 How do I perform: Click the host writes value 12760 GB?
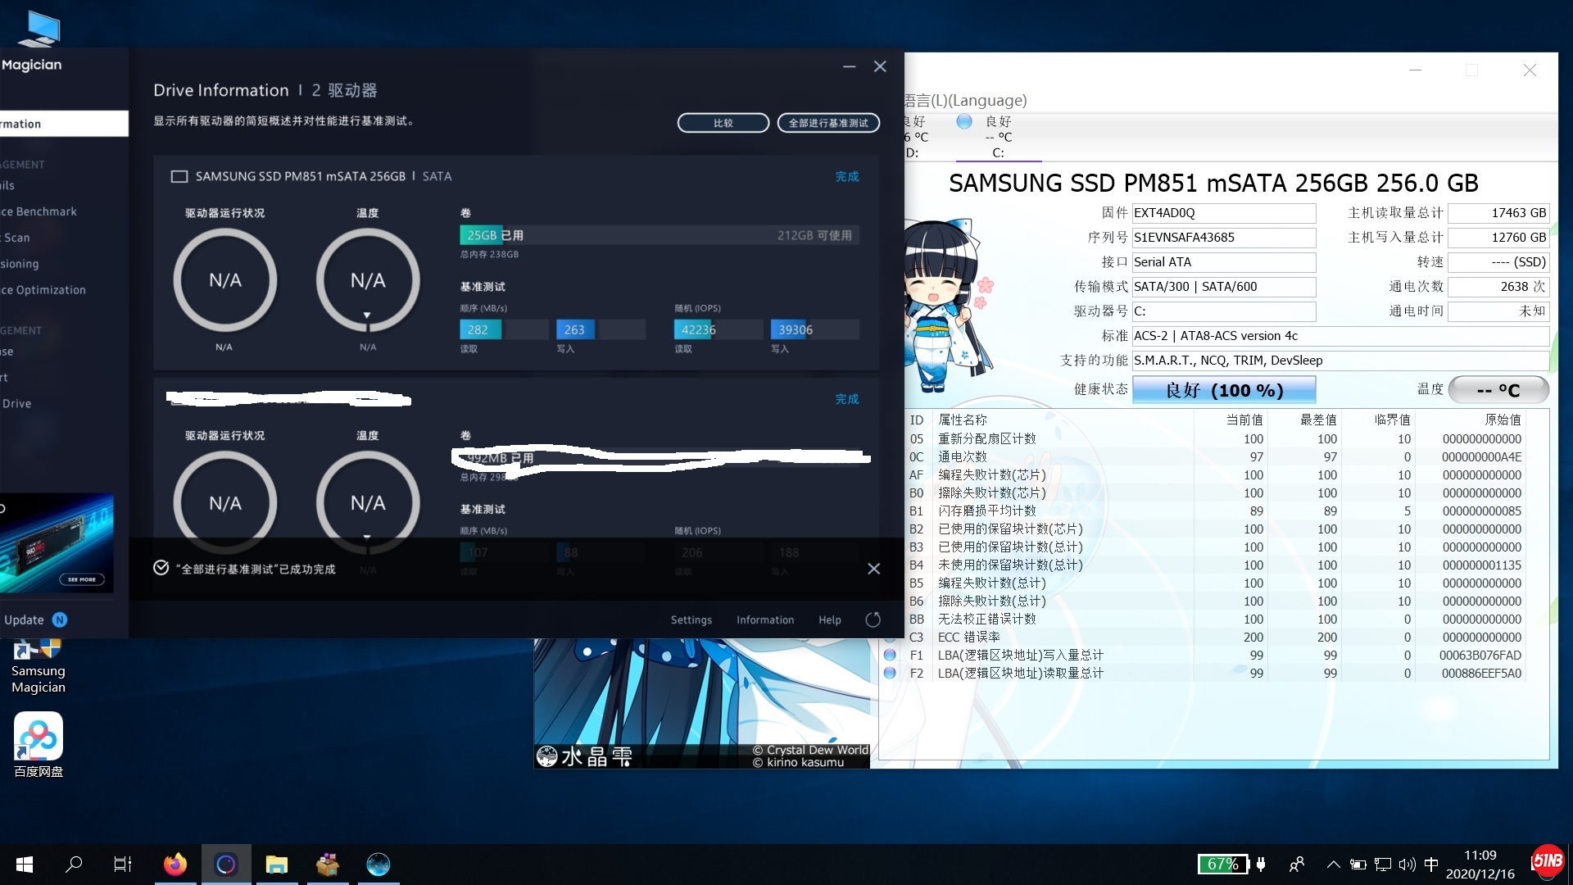[x=1498, y=238]
